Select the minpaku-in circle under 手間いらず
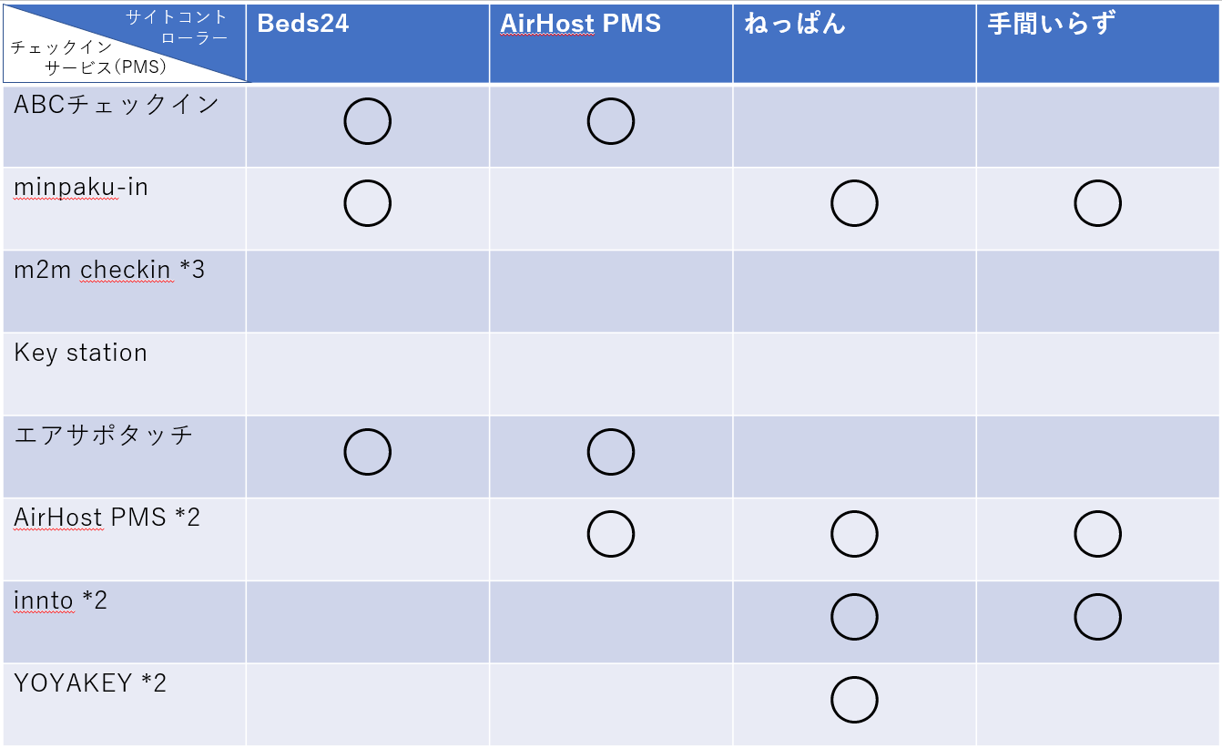The height and width of the screenshot is (749, 1222). pyautogui.click(x=1097, y=204)
